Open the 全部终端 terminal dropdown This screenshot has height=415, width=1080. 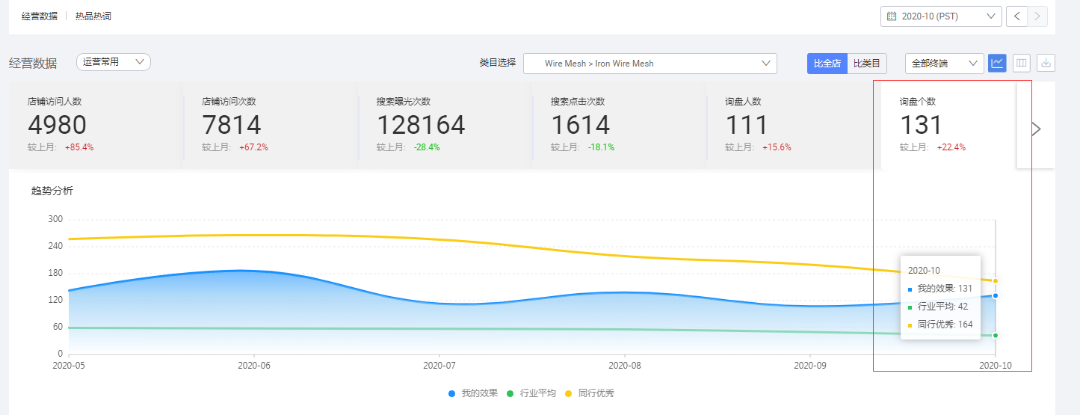tap(944, 64)
